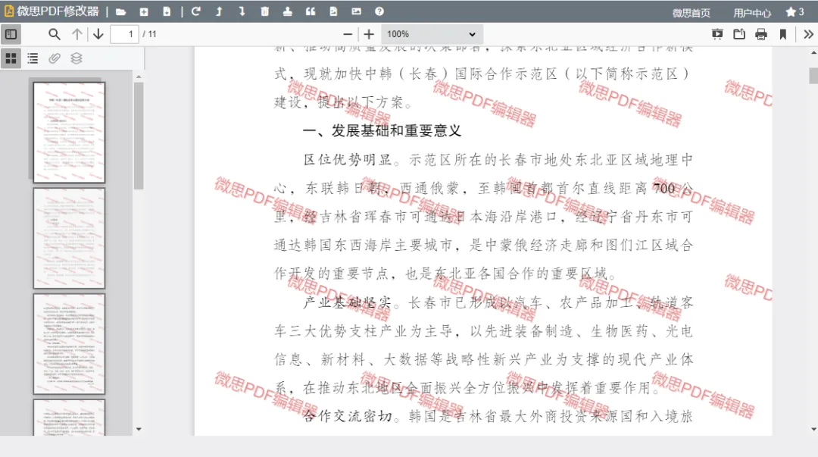Go to the previous page arrow
This screenshot has width=818, height=457.
tap(77, 34)
